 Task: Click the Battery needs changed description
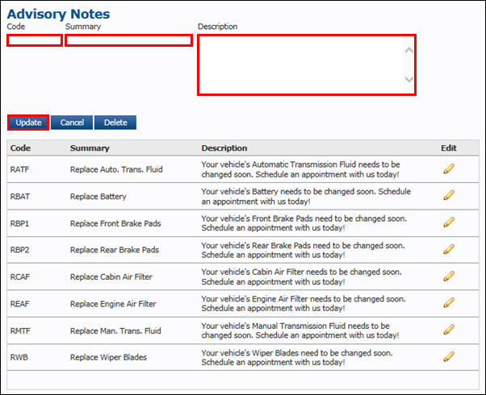pyautogui.click(x=306, y=196)
